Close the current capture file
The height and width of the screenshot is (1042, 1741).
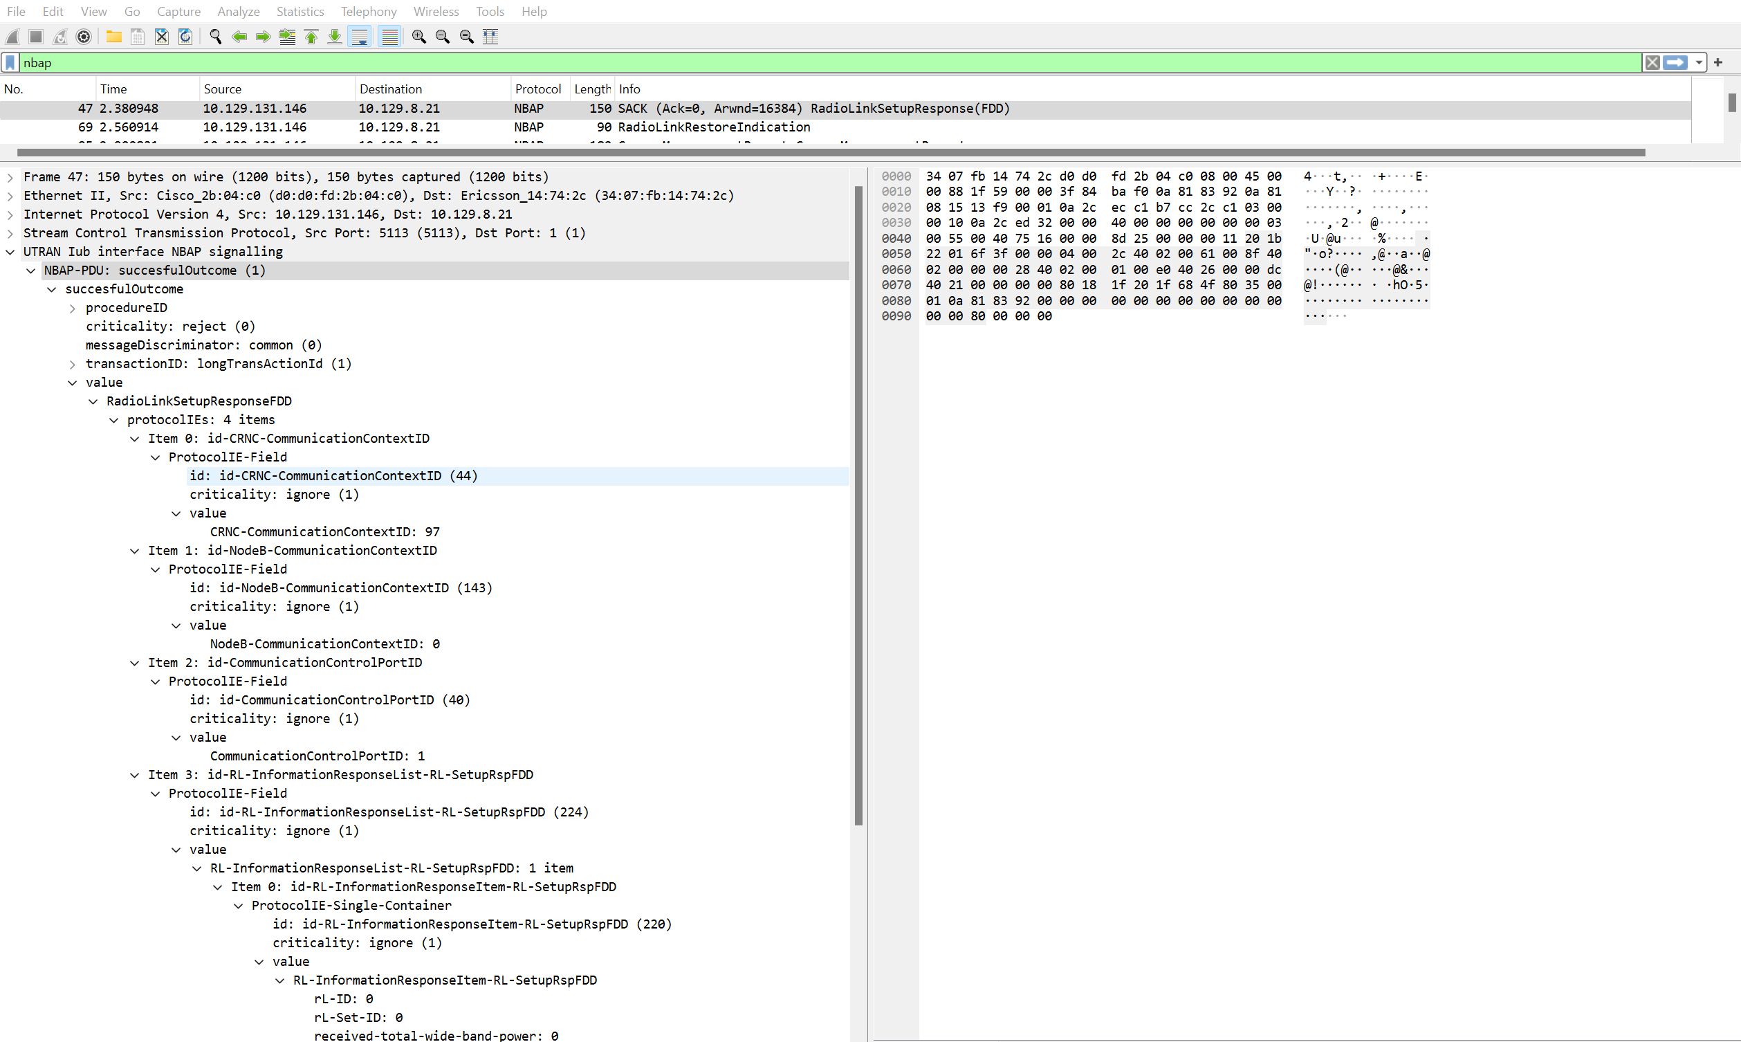point(161,37)
